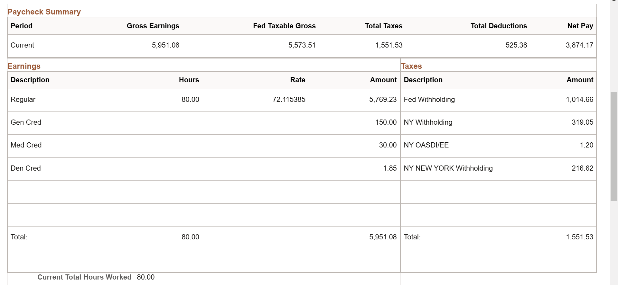Select the Fed Withholding tax label

pos(429,100)
